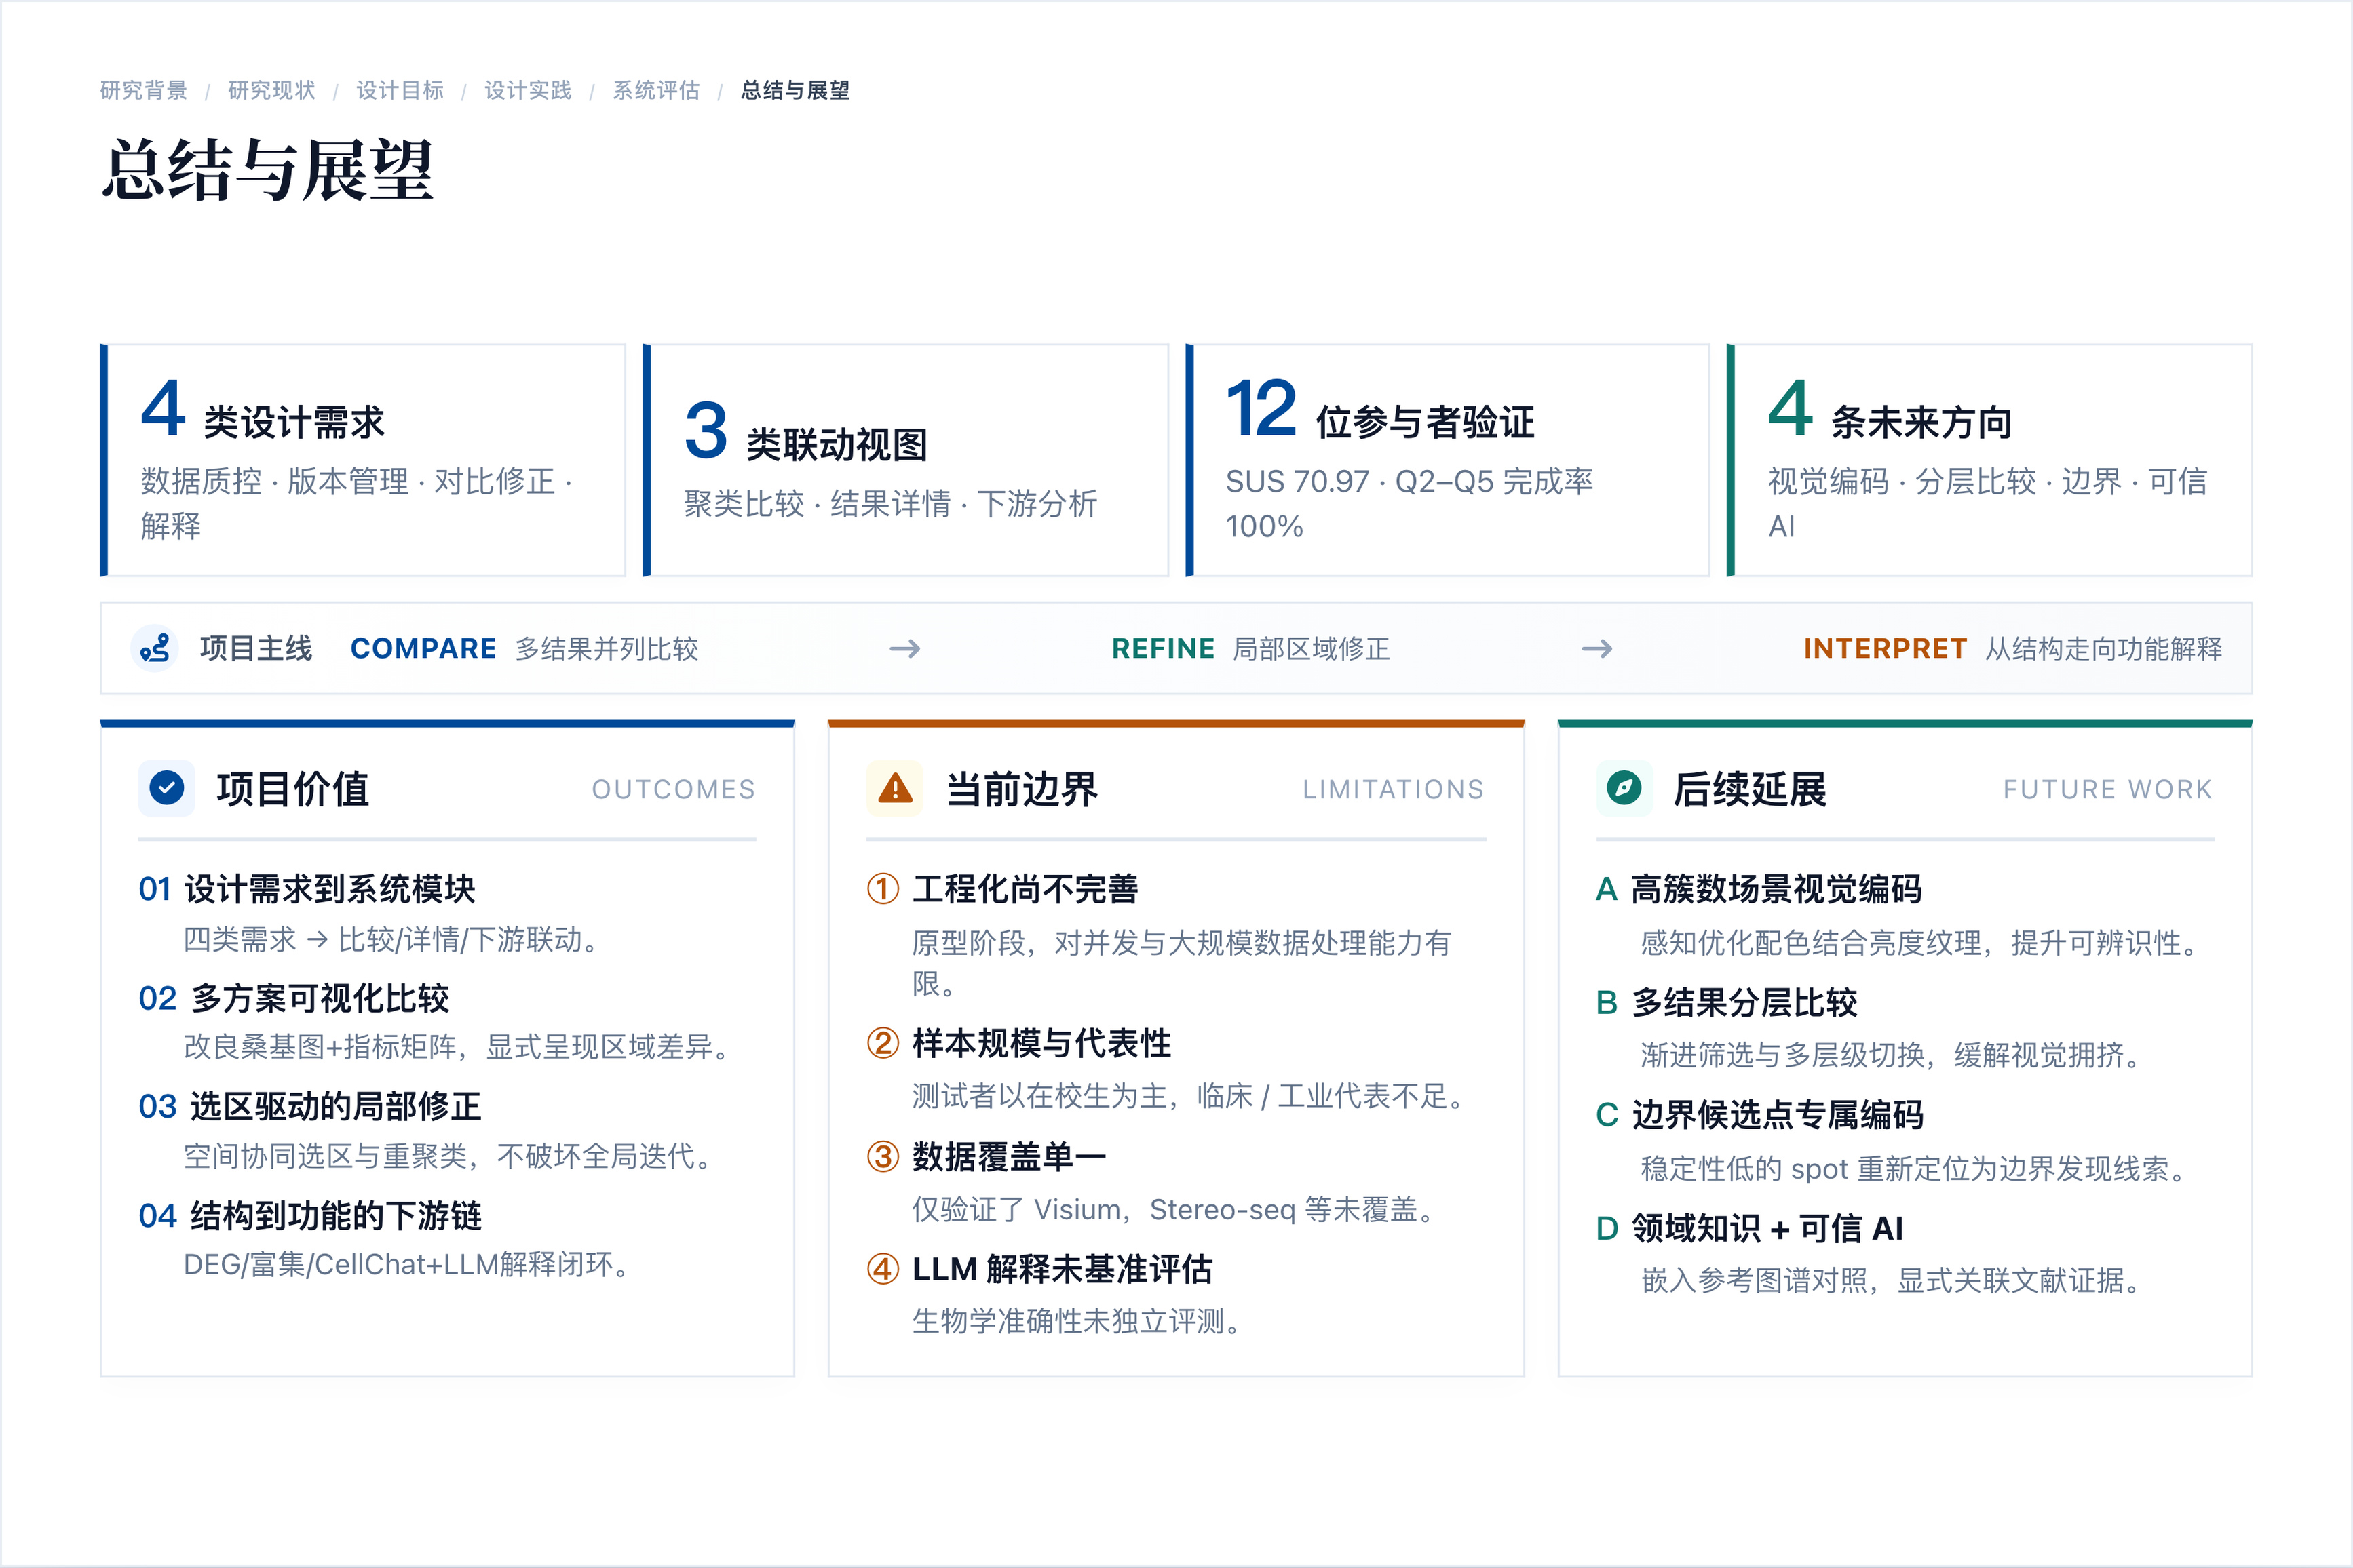Viewport: 2353px width, 1568px height.
Task: Select the current 总结与展望 breadcrumb
Action: click(795, 90)
